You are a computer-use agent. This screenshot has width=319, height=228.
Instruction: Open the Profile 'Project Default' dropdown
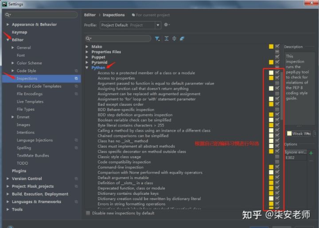[x=130, y=25]
